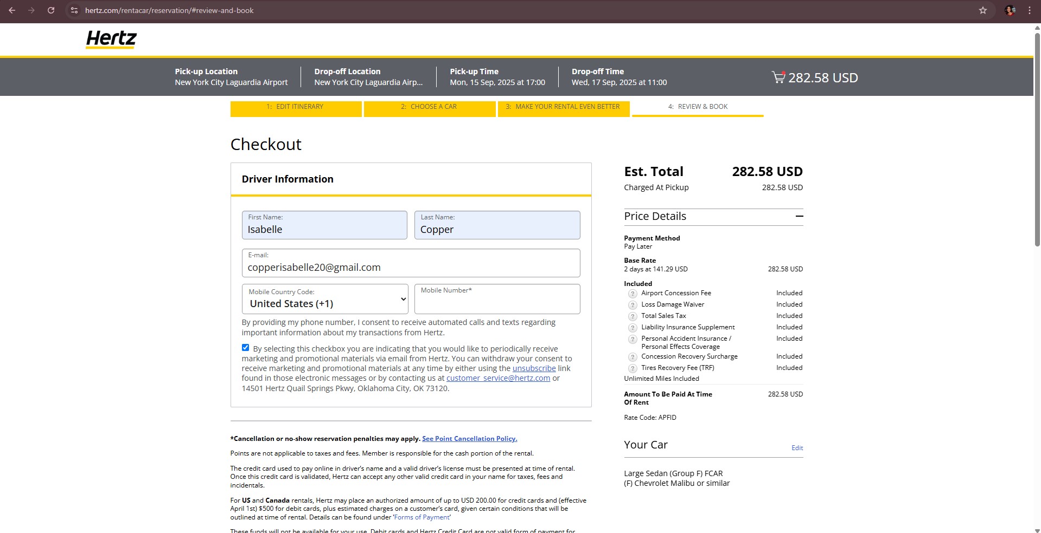Open See Point Cancellation Policy link
The height and width of the screenshot is (533, 1041).
click(469, 439)
